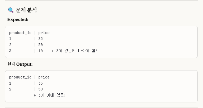This screenshot has width=203, height=108.
Task: Click price header in Expected code block
Action: click(x=44, y=33)
